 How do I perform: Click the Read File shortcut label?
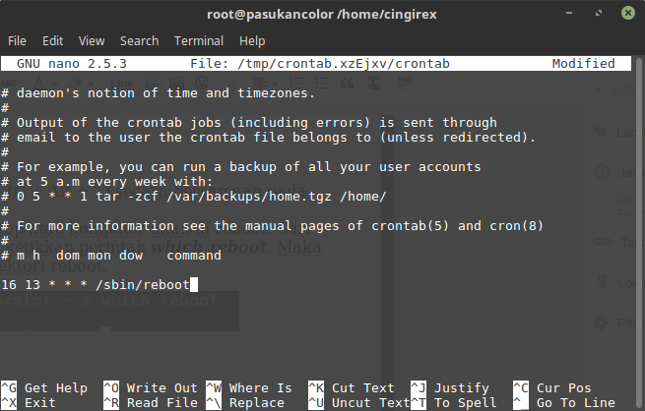click(x=161, y=403)
